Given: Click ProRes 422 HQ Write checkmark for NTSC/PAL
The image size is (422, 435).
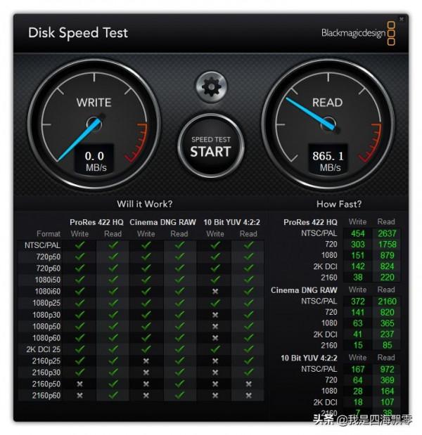Looking at the screenshot, I should pyautogui.click(x=79, y=245).
